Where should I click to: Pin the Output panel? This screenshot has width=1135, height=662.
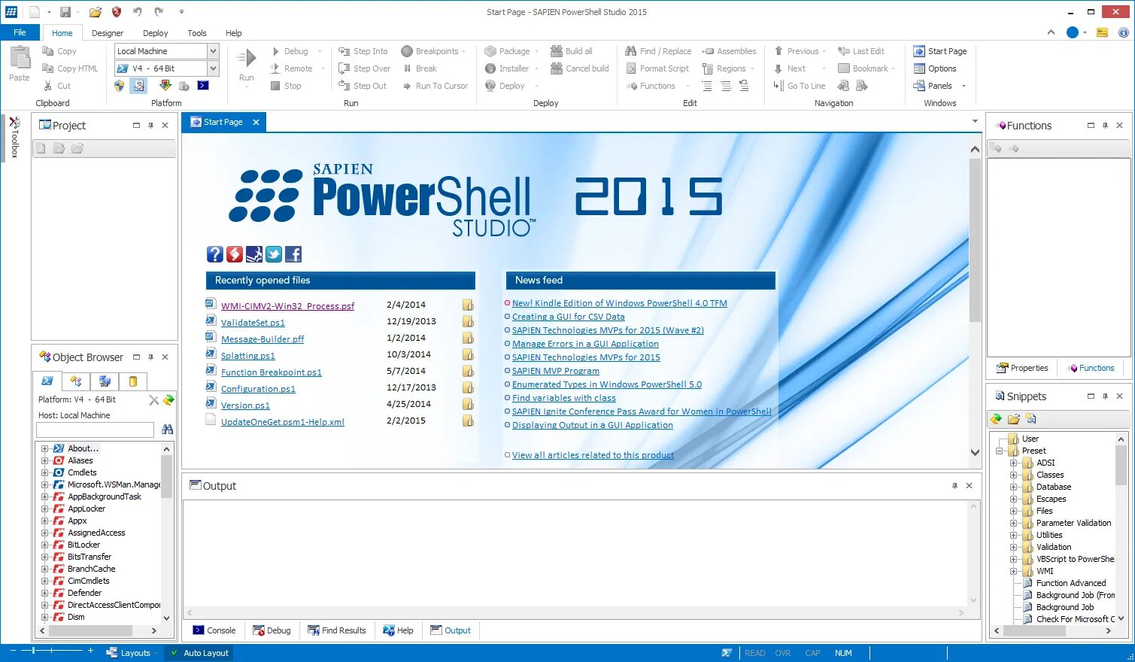(954, 486)
